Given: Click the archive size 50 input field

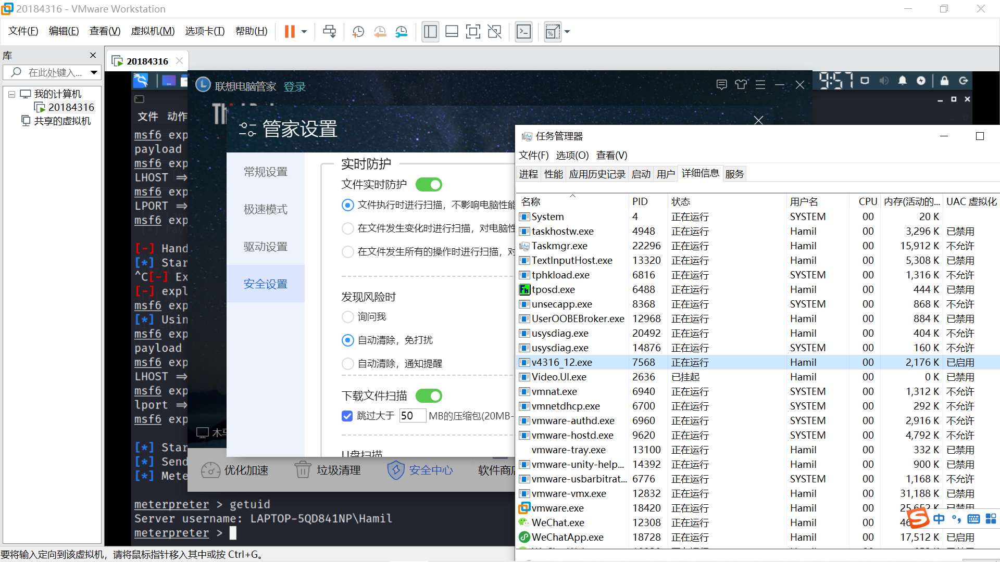Looking at the screenshot, I should click(x=412, y=416).
